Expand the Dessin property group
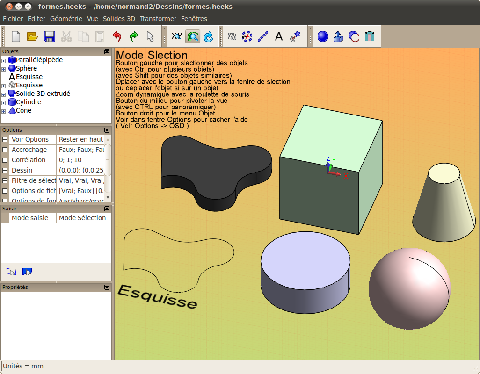This screenshot has width=480, height=374. click(5, 170)
